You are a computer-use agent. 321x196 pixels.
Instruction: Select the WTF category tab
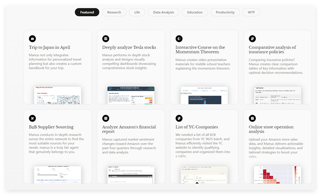(251, 12)
